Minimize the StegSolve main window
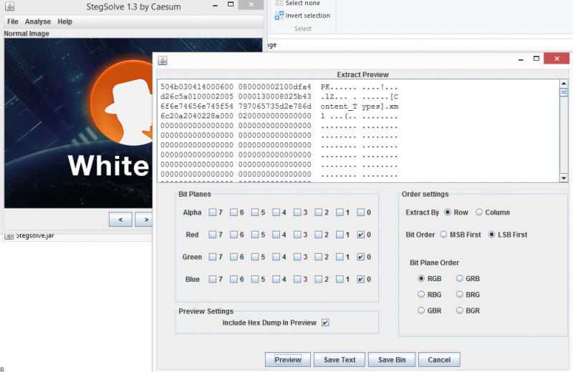The width and height of the screenshot is (573, 372). tap(216, 5)
